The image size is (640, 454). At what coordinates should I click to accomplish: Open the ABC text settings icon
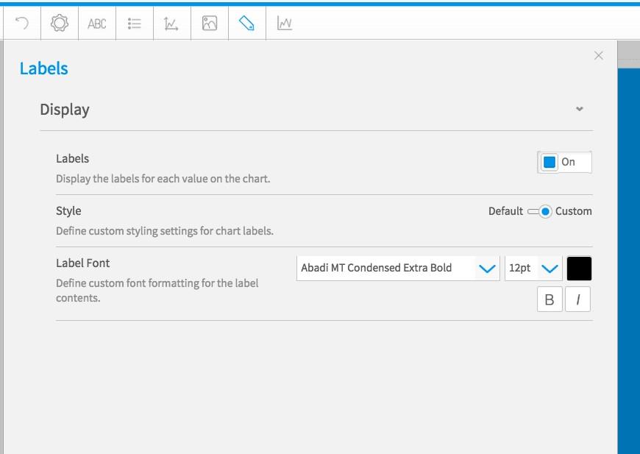(x=97, y=24)
